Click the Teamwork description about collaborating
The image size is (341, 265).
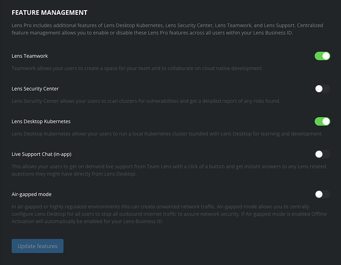click(x=137, y=68)
